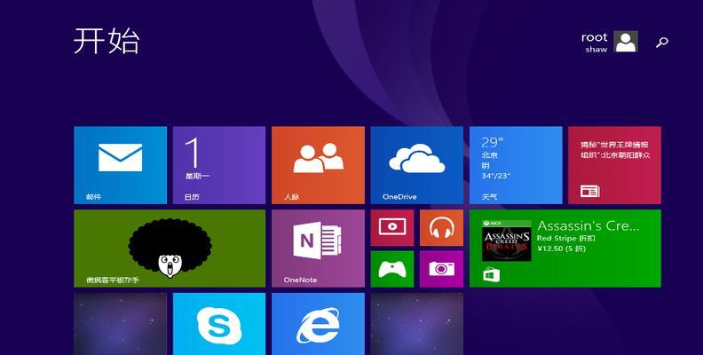Click the 34°/23° temperature text
The width and height of the screenshot is (703, 355).
coord(495,176)
